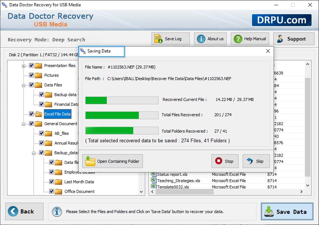The width and height of the screenshot is (319, 225).
Task: Collapse the Backup_data tree node
Action: click(34, 153)
